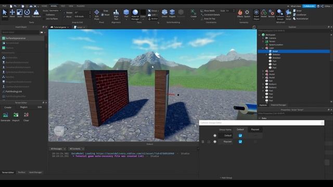The image size is (333, 187).
Task: Click the Service icon
Action: point(271,14)
